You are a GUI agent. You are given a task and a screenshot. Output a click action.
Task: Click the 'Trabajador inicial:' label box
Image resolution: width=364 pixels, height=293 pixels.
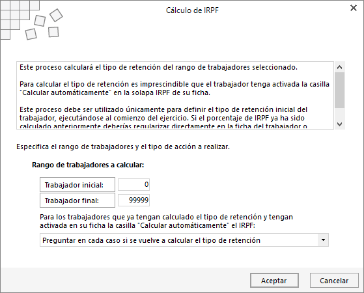(77, 185)
